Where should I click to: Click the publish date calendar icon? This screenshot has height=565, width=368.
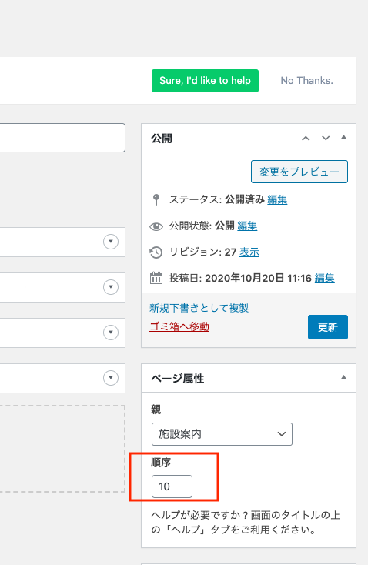tap(156, 278)
